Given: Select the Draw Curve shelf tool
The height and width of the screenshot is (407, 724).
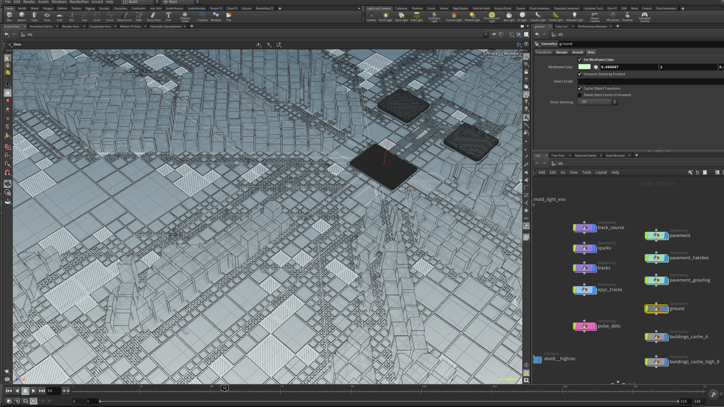Looking at the screenshot, I should 124,17.
